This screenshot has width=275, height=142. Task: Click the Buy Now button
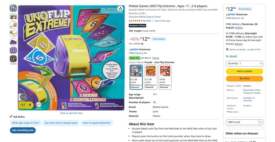(244, 79)
